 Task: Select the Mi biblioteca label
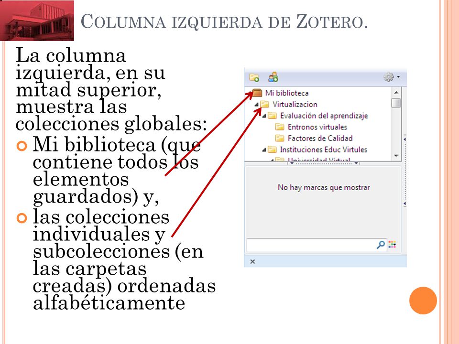(x=287, y=93)
